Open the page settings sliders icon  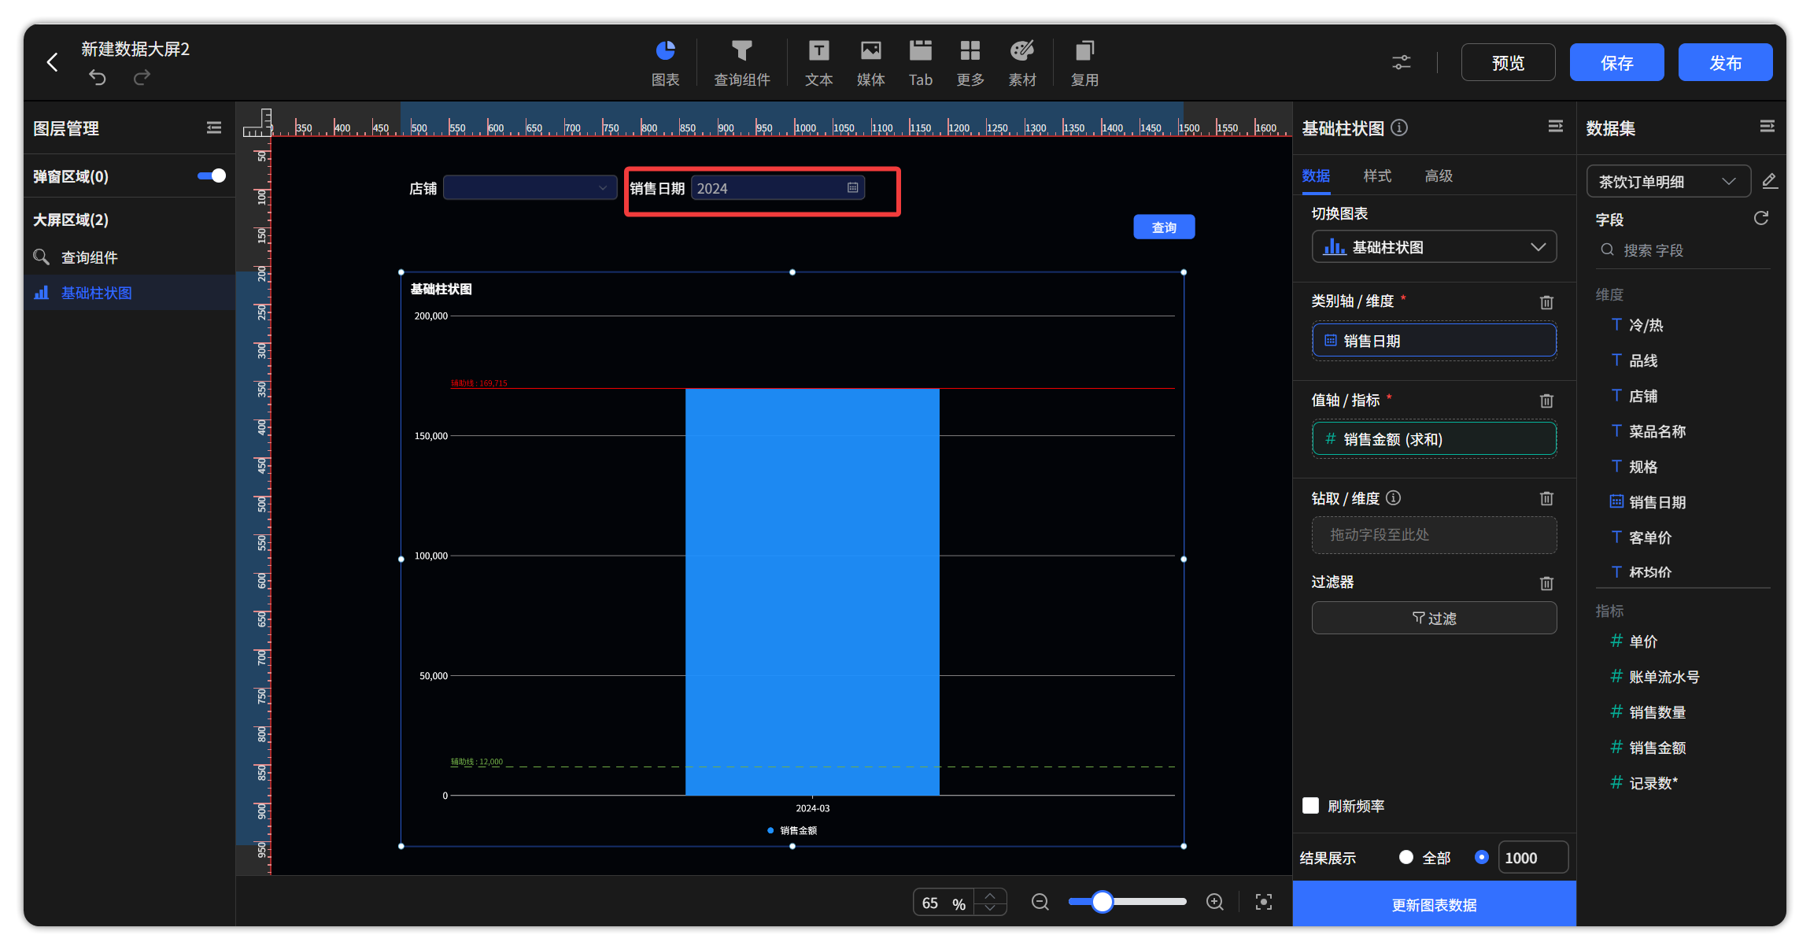tap(1401, 62)
